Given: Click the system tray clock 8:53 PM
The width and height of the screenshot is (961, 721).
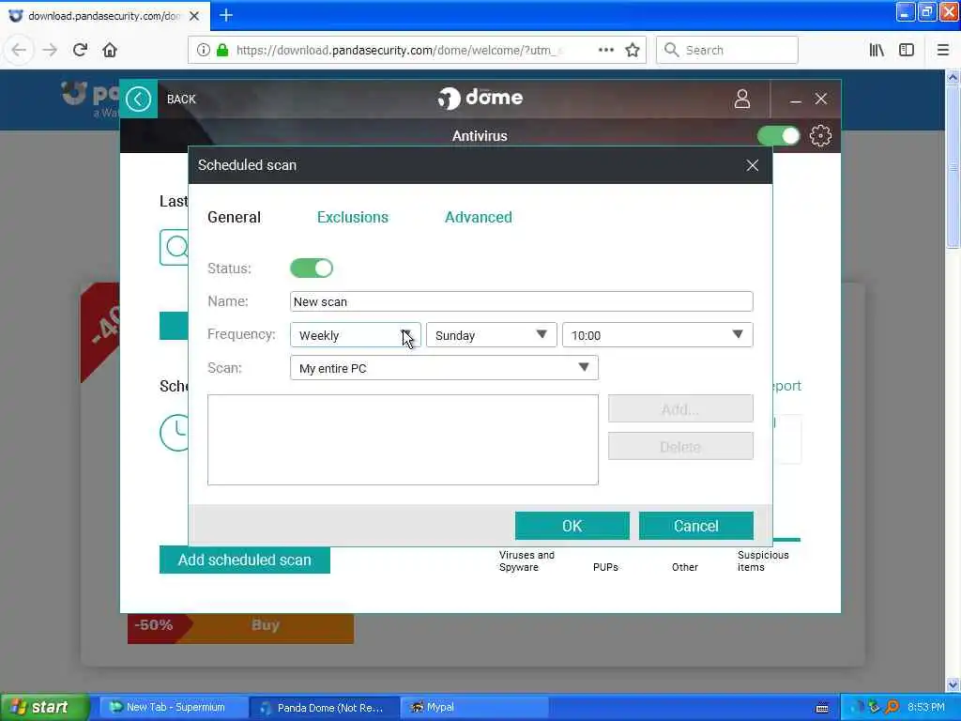Looking at the screenshot, I should coord(926,708).
